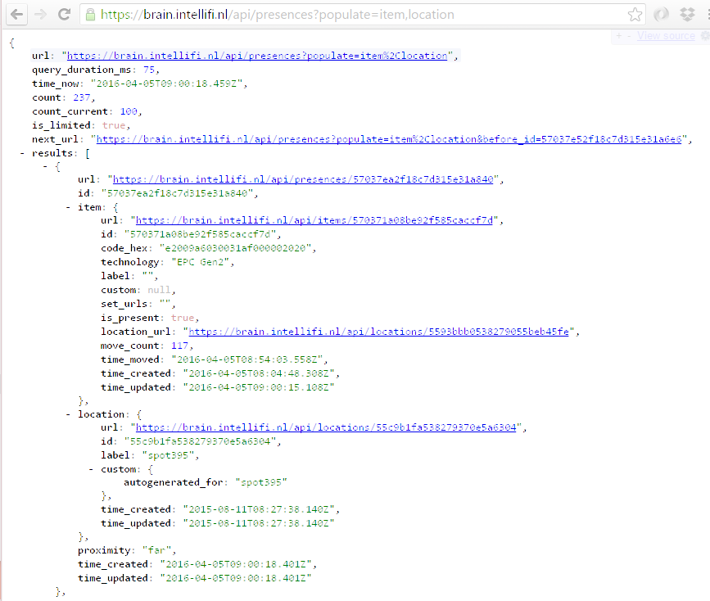Click the location id value 55c9b1fa538279370e5a6304
Image resolution: width=710 pixels, height=601 pixels.
[x=200, y=441]
